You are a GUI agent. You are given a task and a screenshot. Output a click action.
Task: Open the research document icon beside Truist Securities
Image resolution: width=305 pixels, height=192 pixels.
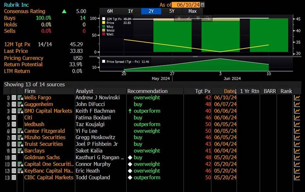pos(20,144)
